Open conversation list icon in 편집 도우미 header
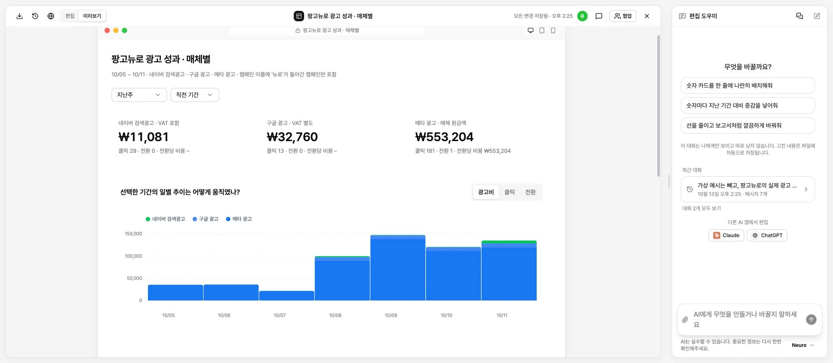833x363 pixels. coord(800,16)
